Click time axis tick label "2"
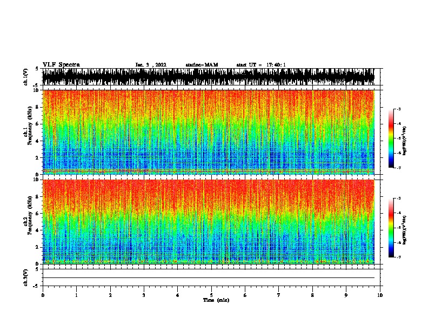This screenshot has width=428, height=331. (110, 295)
